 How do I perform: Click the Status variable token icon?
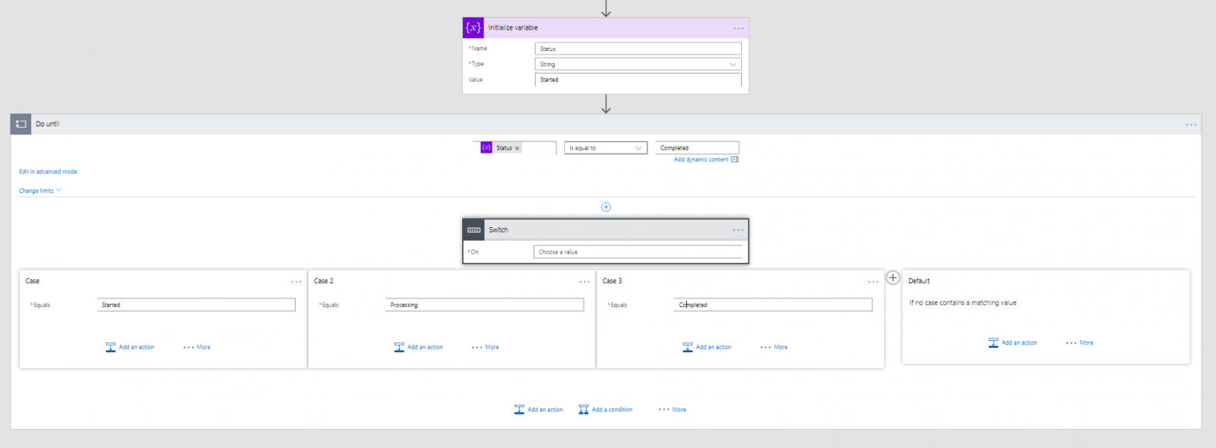click(486, 148)
